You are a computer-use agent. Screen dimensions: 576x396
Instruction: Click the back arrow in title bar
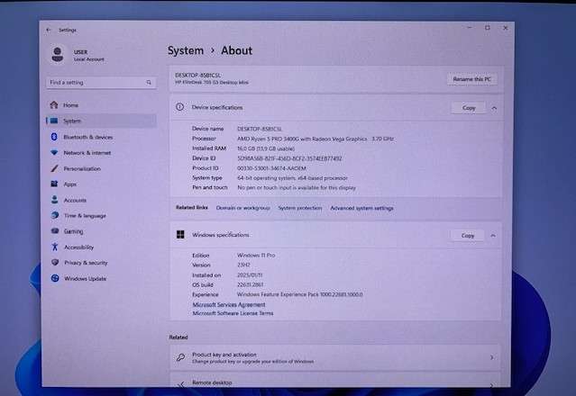(x=50, y=30)
